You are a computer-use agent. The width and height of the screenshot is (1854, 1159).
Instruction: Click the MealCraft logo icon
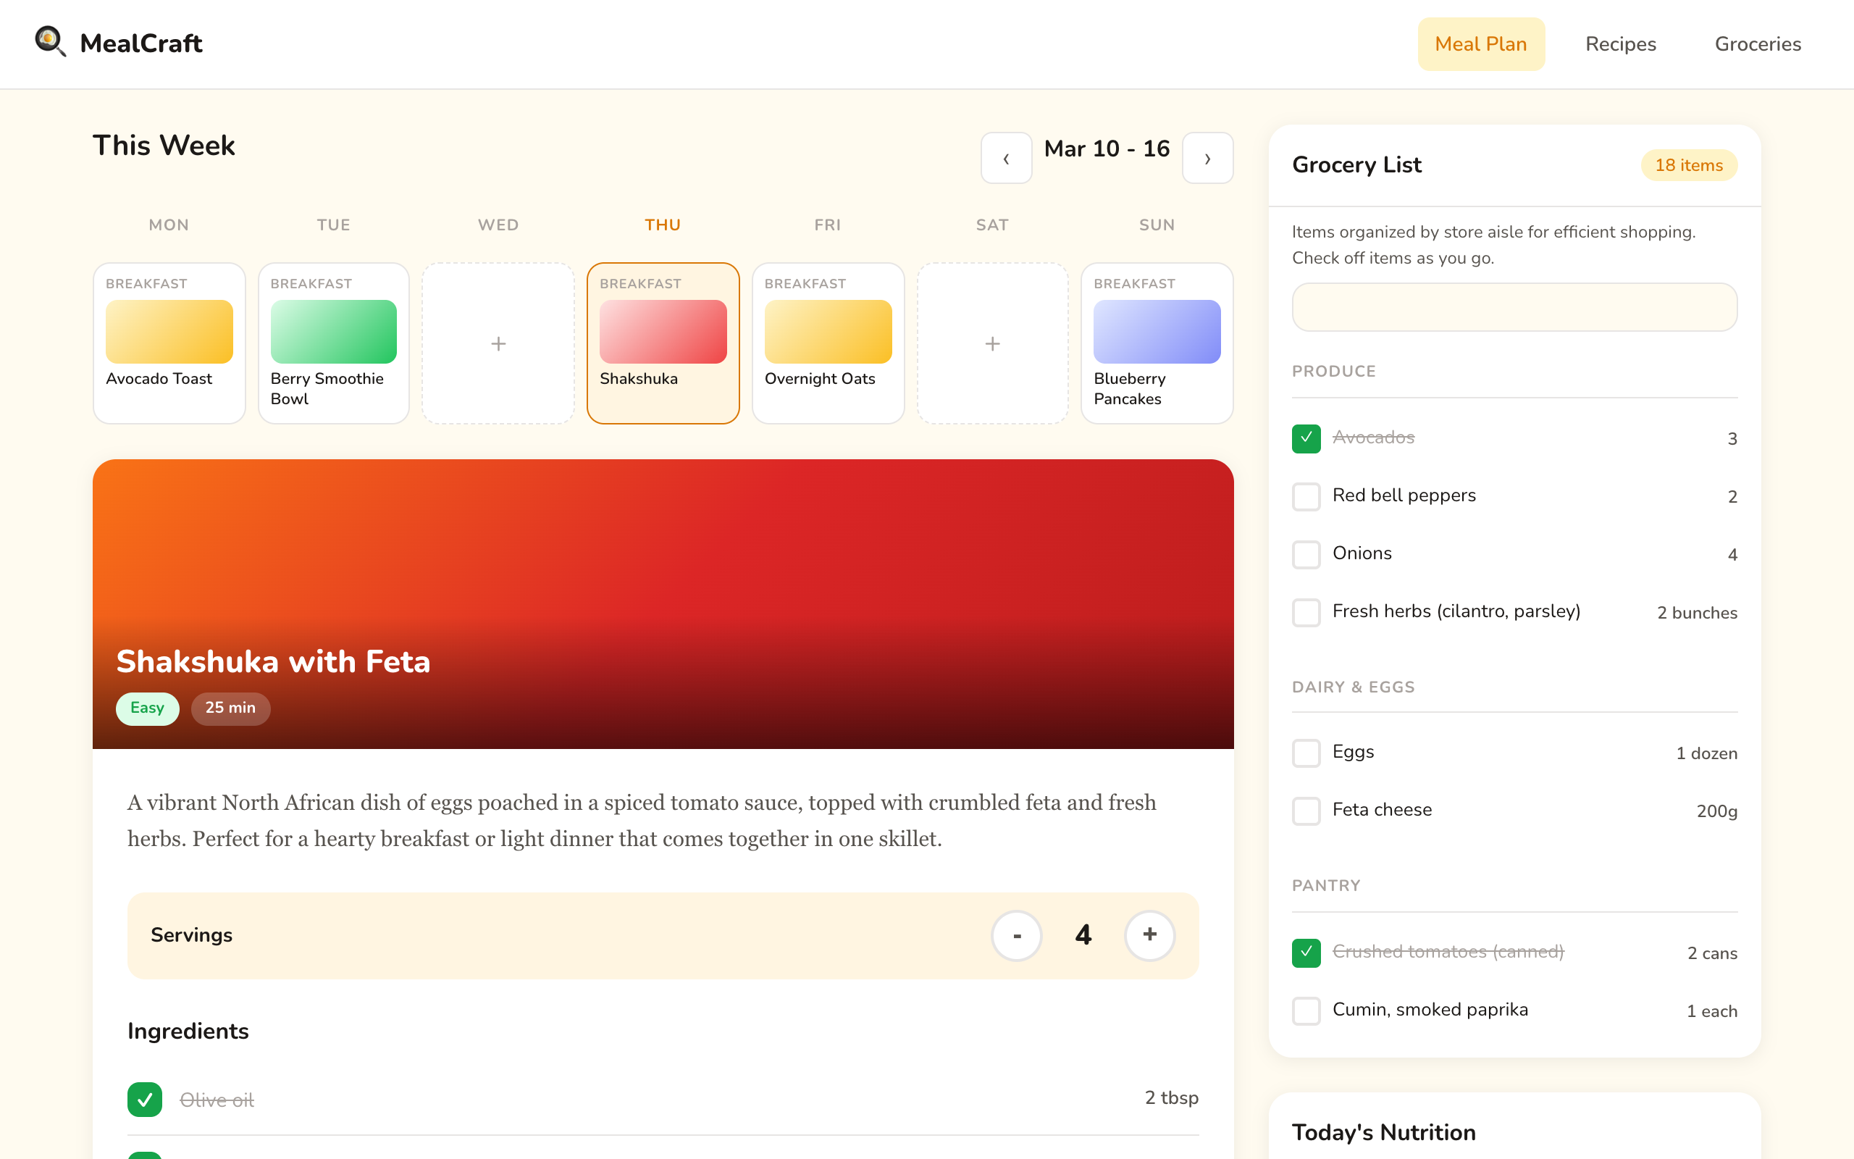(x=49, y=42)
